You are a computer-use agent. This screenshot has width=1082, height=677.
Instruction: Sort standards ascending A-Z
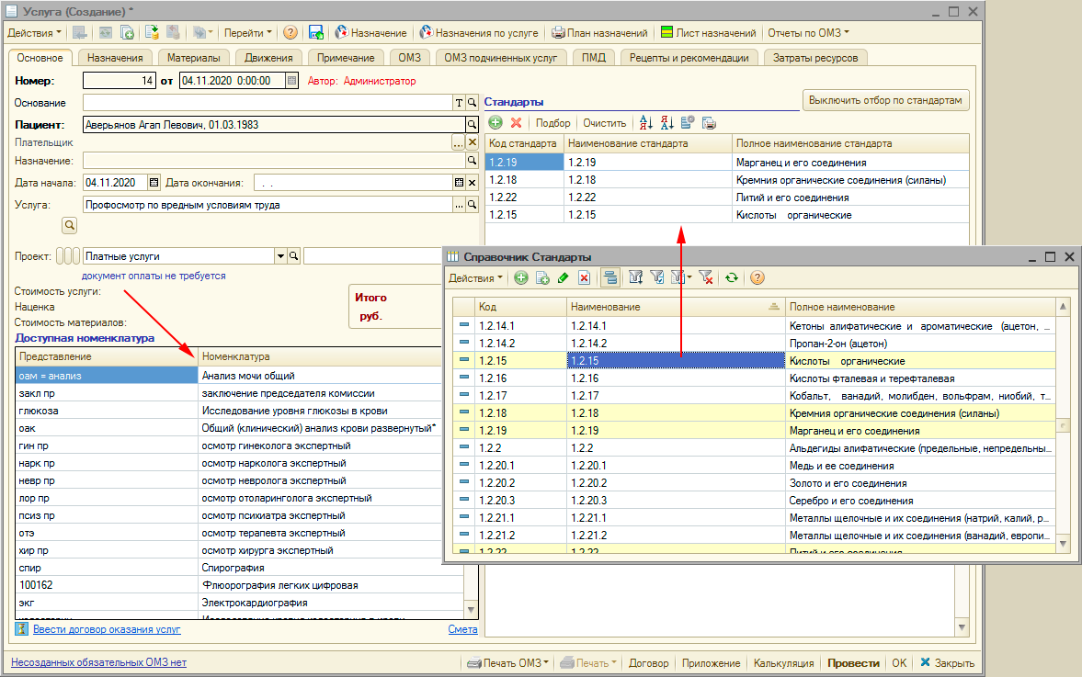click(645, 123)
